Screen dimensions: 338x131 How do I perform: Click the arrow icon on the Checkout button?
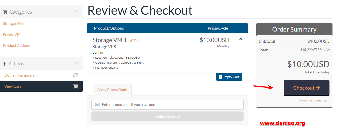(318, 88)
